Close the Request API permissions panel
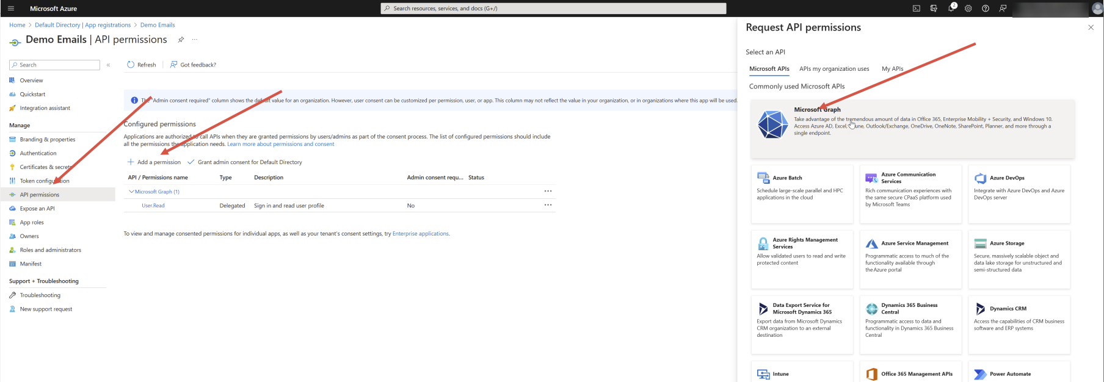 pyautogui.click(x=1091, y=27)
